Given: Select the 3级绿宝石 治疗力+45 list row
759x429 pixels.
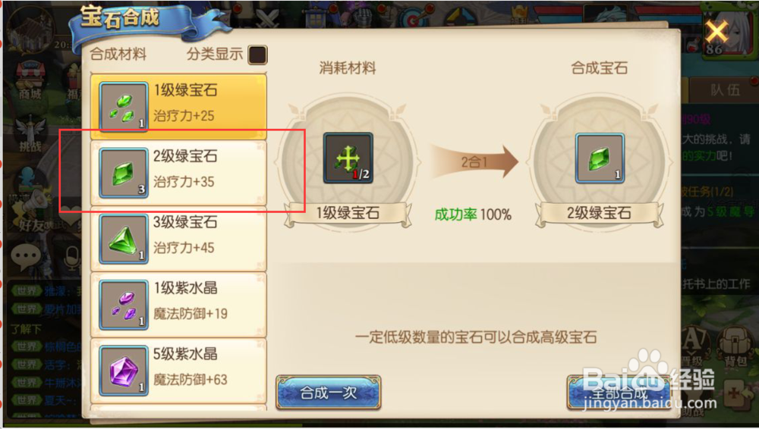Looking at the screenshot, I should 178,239.
